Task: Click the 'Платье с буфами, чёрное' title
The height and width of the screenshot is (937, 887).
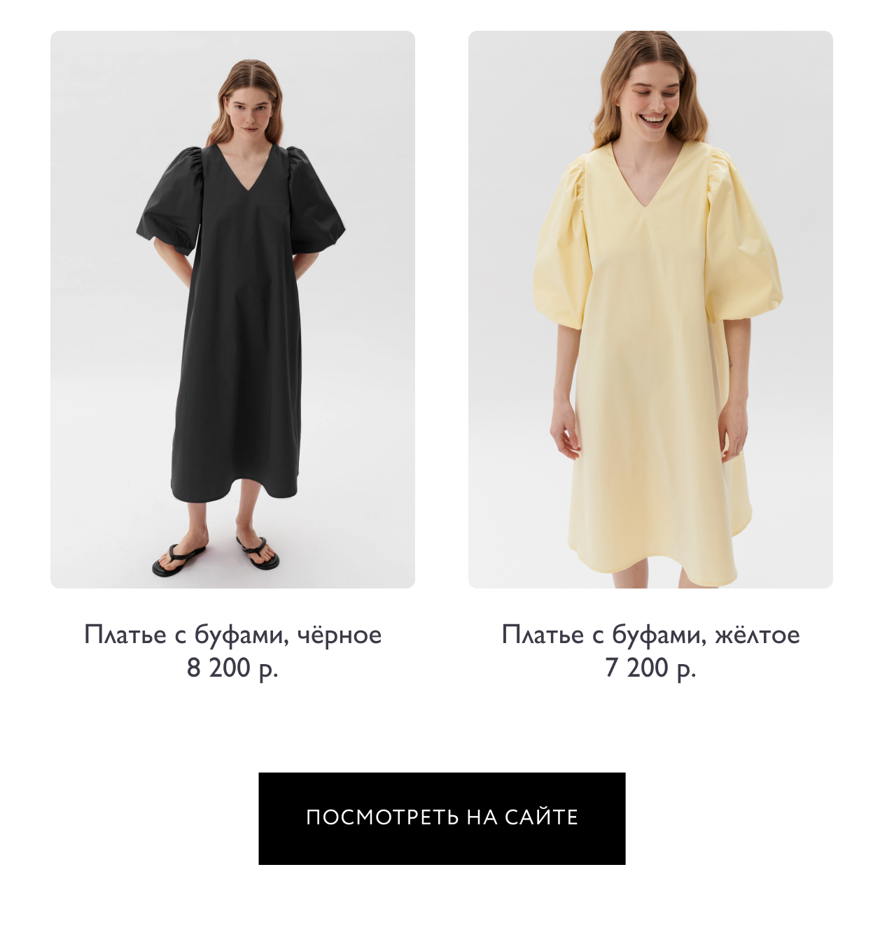Action: tap(232, 635)
